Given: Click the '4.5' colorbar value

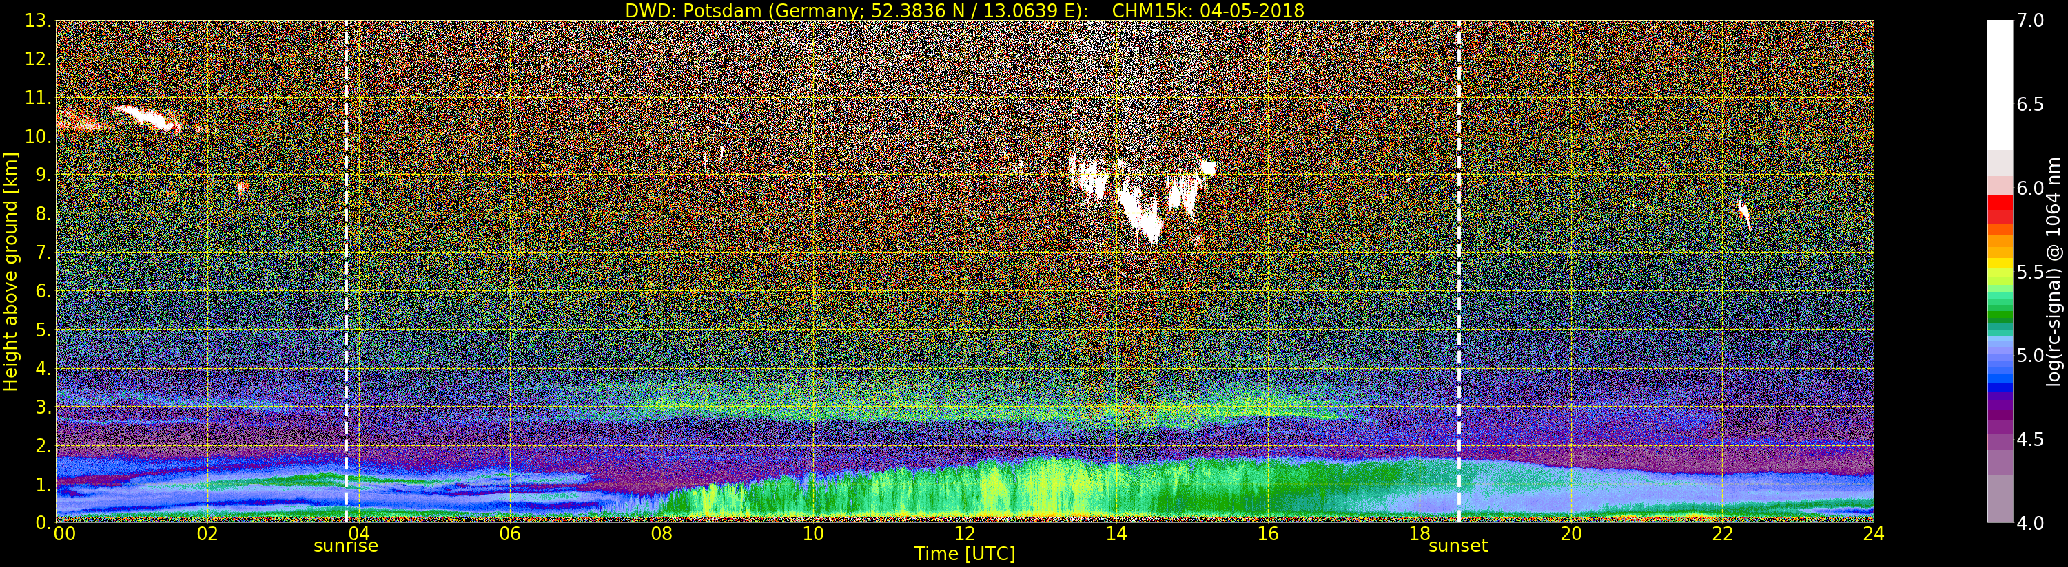Looking at the screenshot, I should click(2030, 440).
